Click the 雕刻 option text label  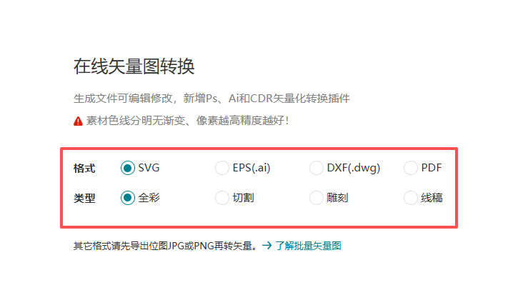[337, 198]
